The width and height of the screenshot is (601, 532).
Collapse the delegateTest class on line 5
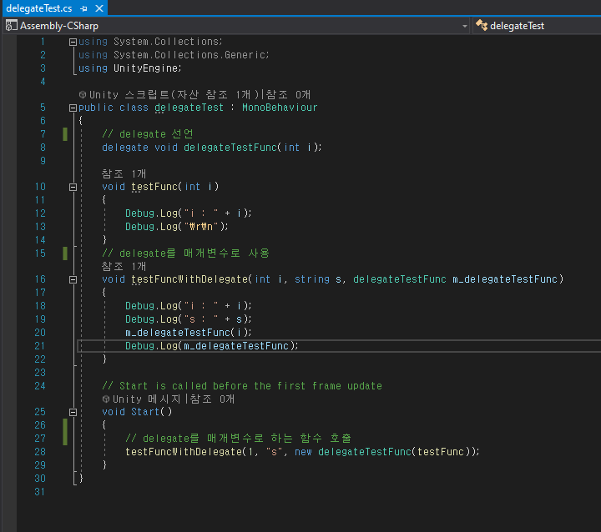[x=73, y=108]
